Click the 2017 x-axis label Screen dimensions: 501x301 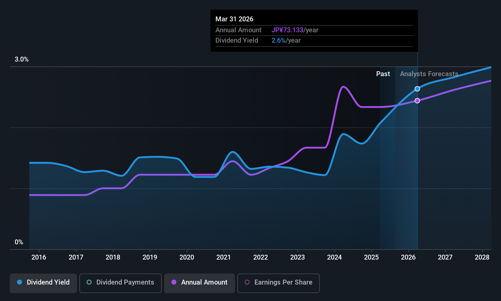pyautogui.click(x=76, y=257)
